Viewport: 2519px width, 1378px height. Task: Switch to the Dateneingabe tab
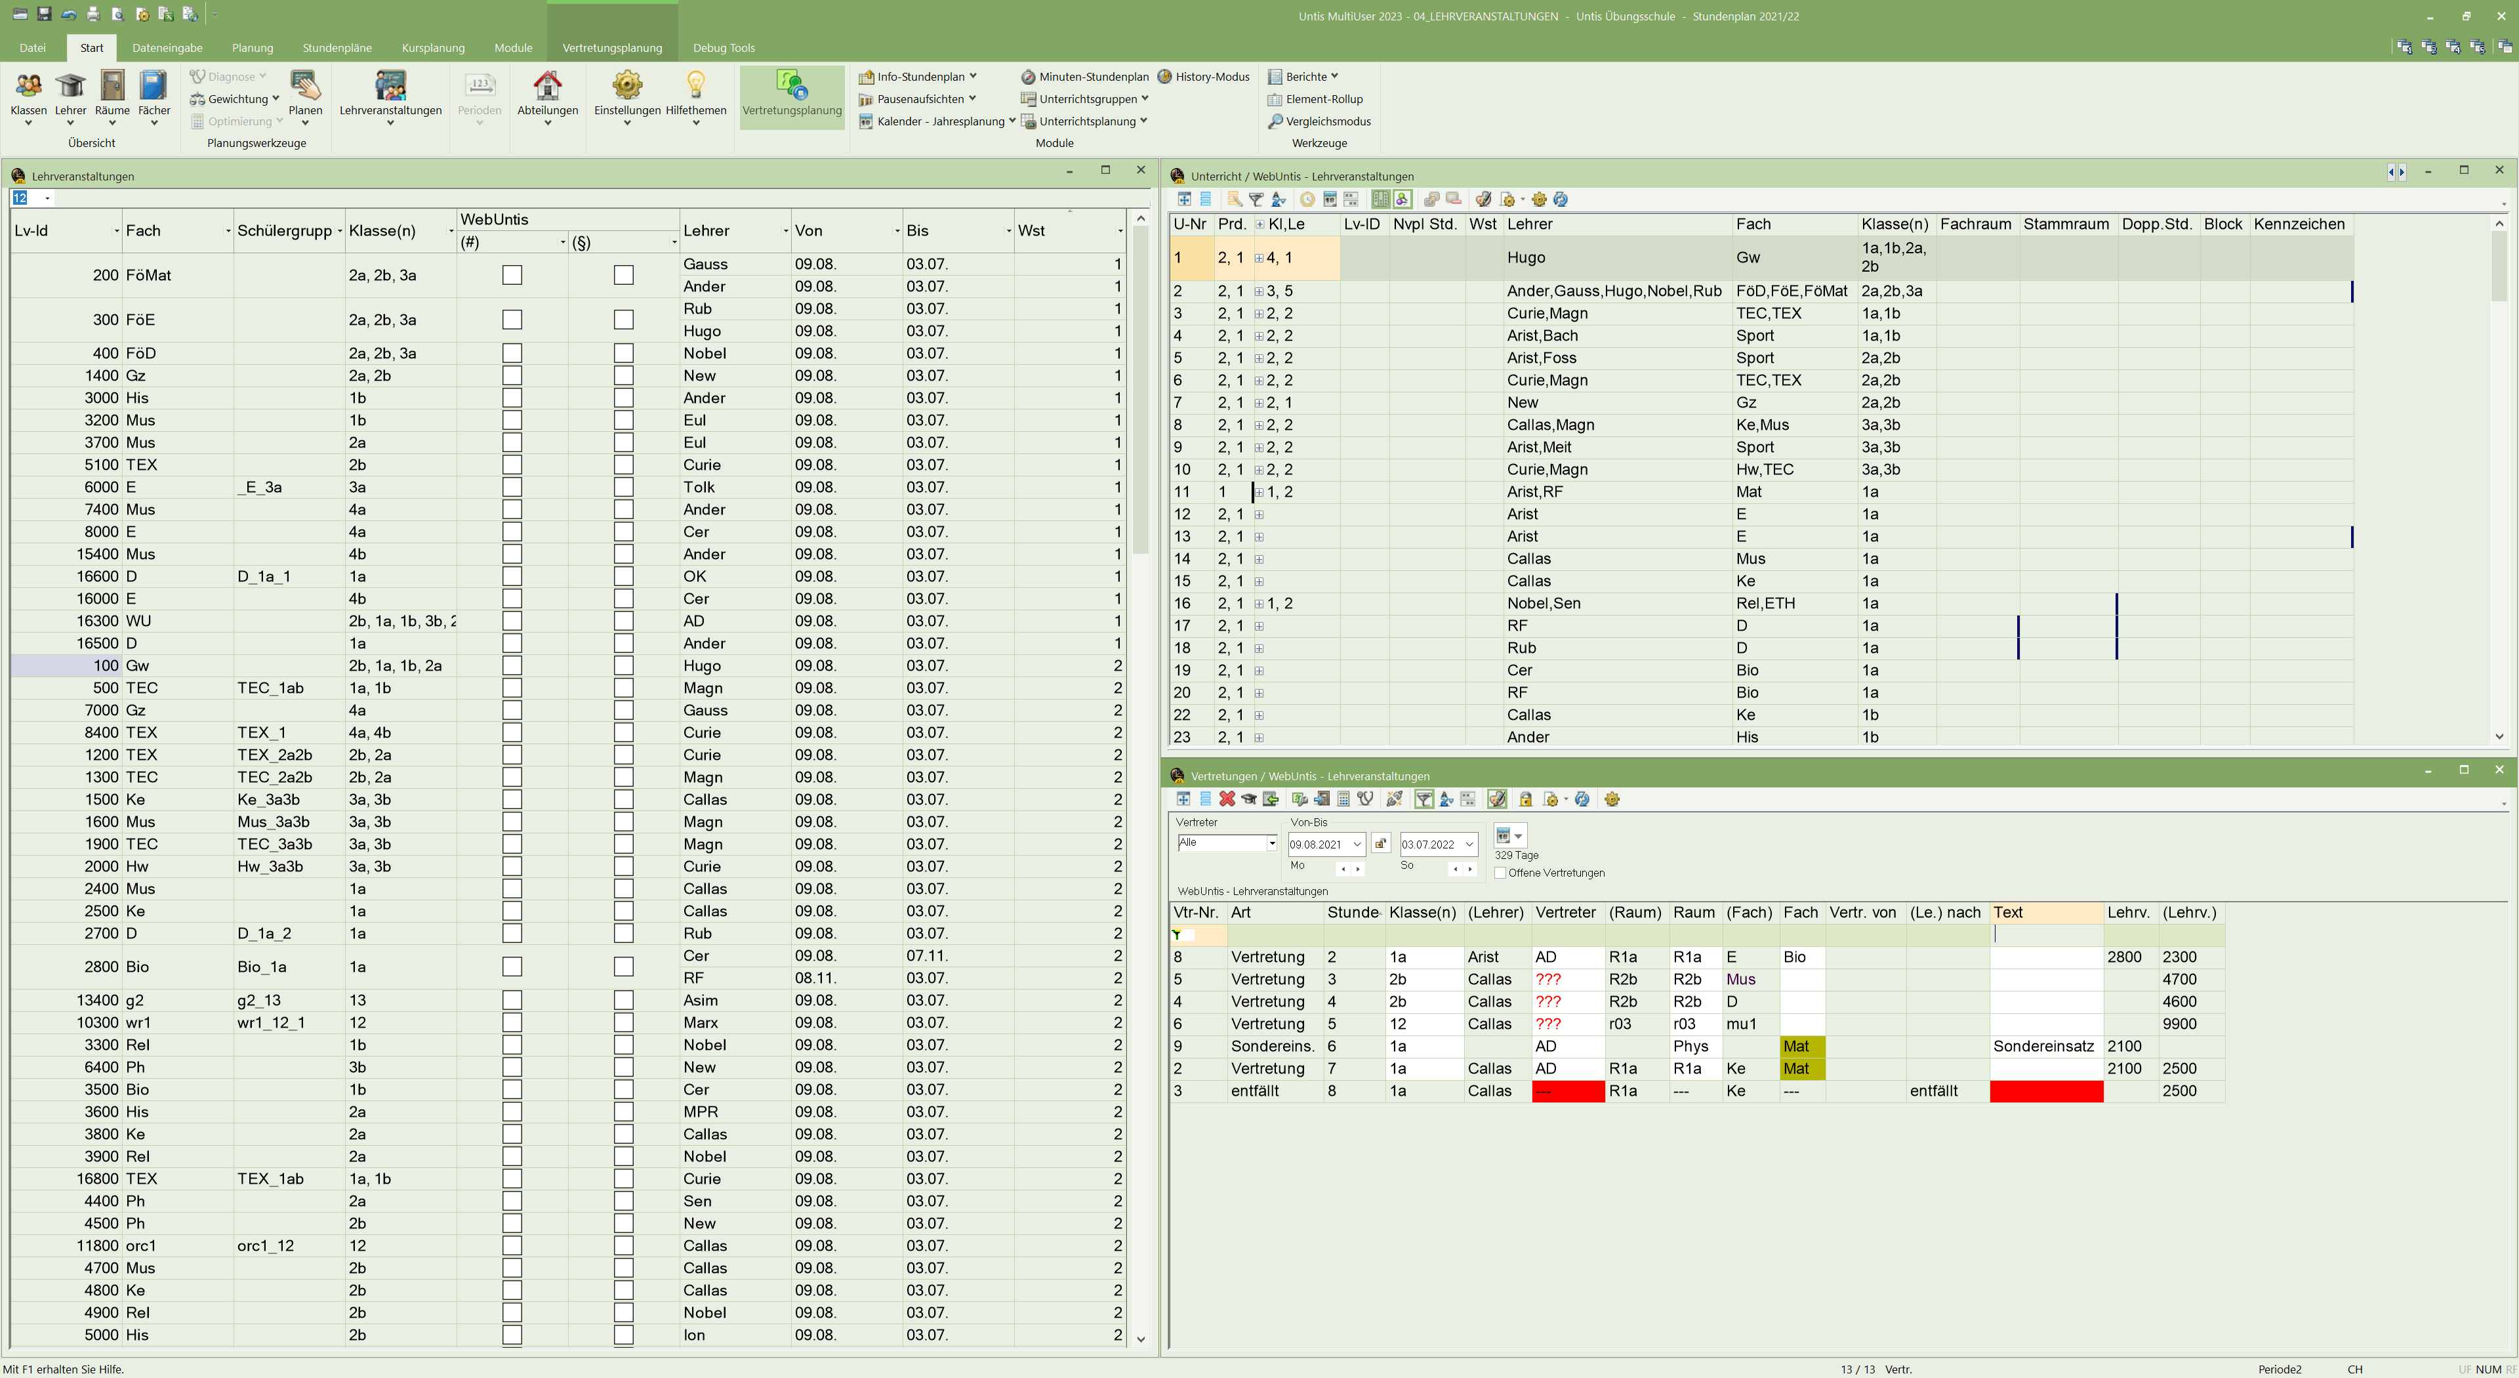click(x=167, y=48)
